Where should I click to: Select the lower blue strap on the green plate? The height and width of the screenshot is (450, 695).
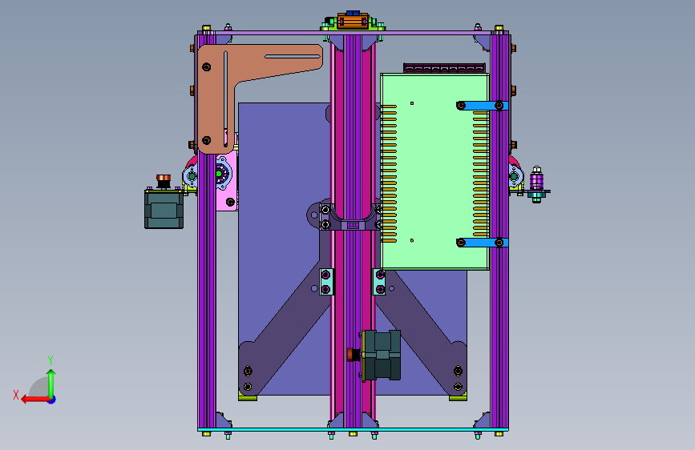tap(483, 243)
